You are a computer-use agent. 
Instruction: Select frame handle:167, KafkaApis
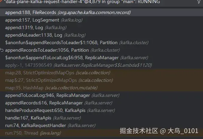coord(101,118)
